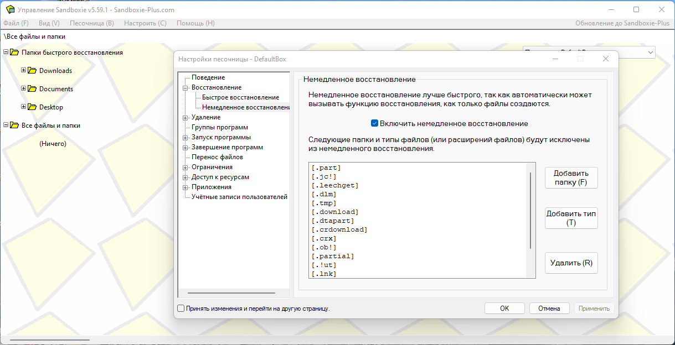Enable 'Принять изменения и перейти' checkbox
Screen dimensions: 675x345
click(x=181, y=309)
